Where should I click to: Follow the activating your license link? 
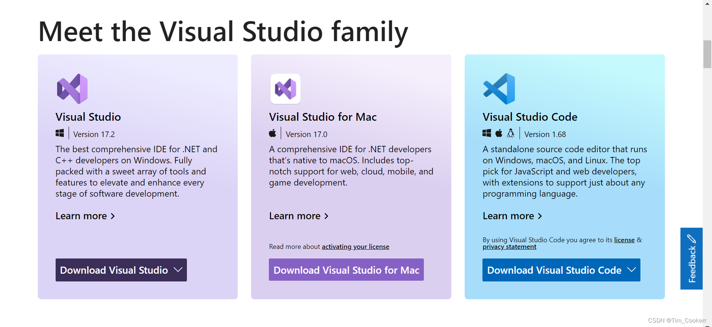tap(355, 247)
